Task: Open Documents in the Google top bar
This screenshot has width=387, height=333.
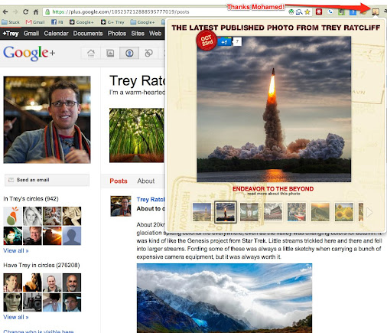Action: 88,34
